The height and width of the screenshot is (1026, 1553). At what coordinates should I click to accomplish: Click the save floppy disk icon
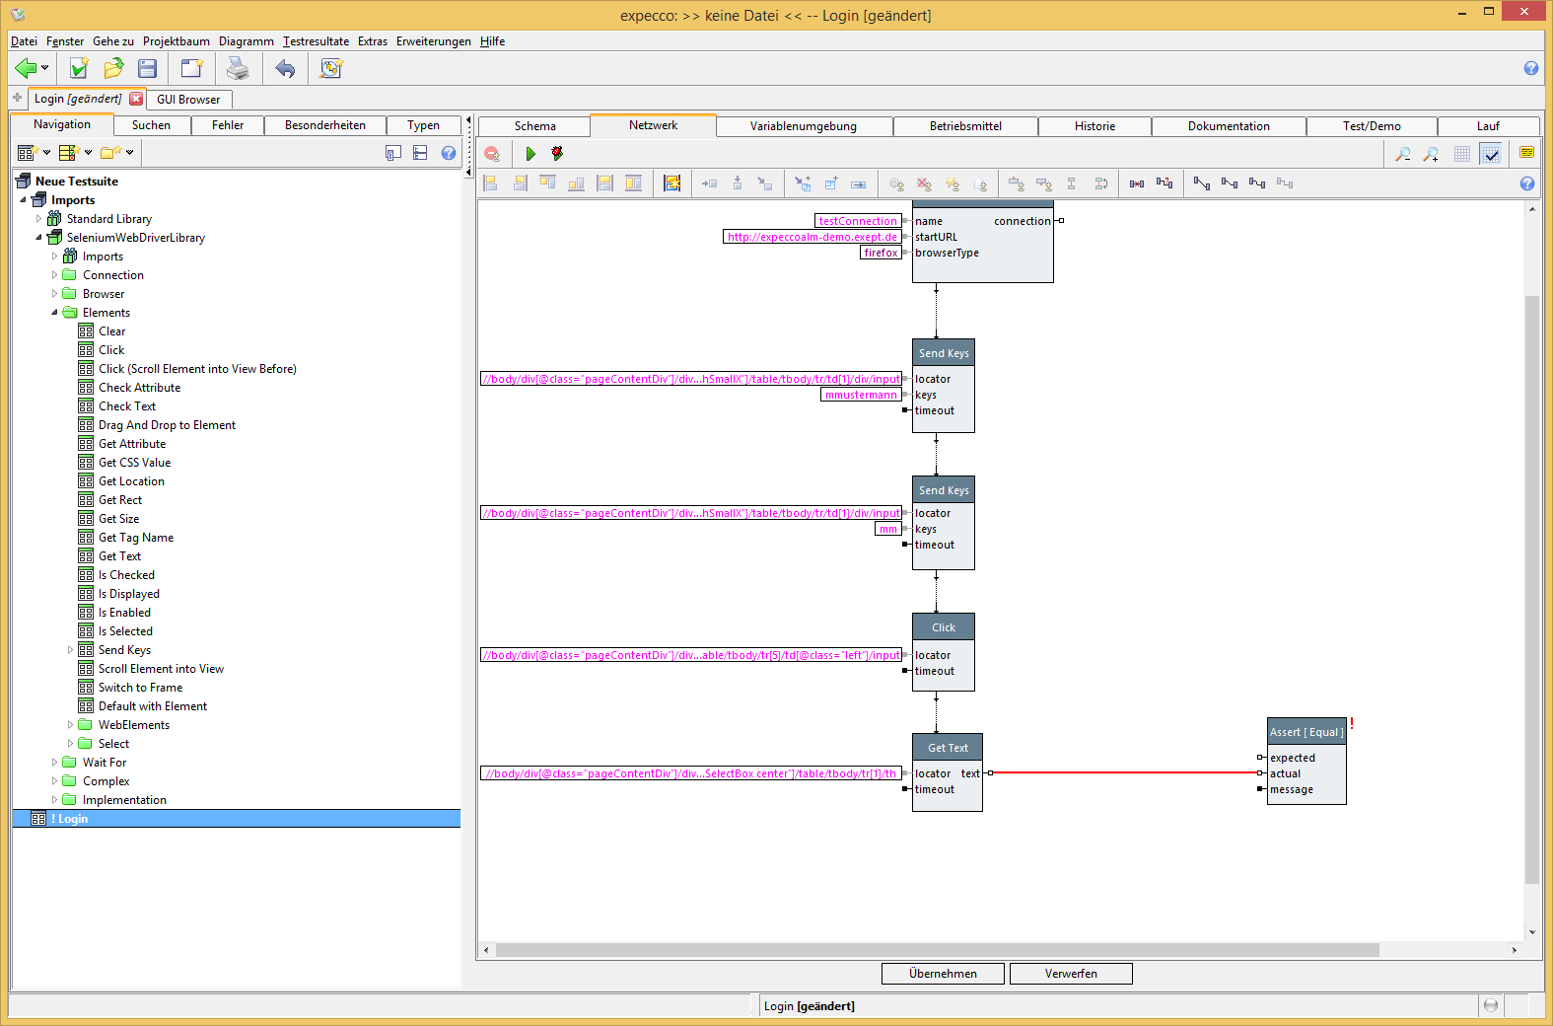point(148,68)
